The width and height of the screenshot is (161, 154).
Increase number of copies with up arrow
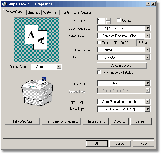tap(108, 19)
